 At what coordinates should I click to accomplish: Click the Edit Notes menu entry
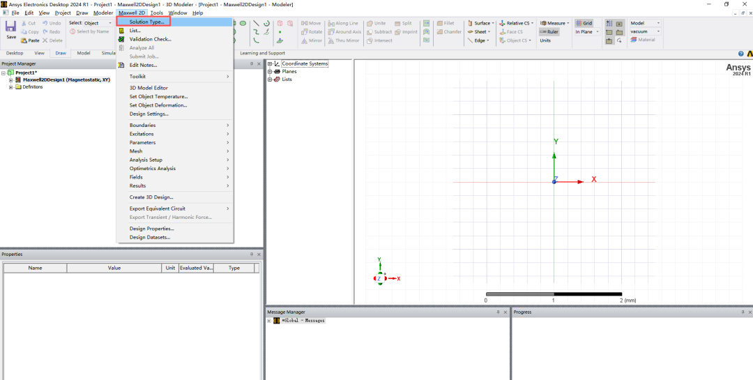click(x=143, y=65)
